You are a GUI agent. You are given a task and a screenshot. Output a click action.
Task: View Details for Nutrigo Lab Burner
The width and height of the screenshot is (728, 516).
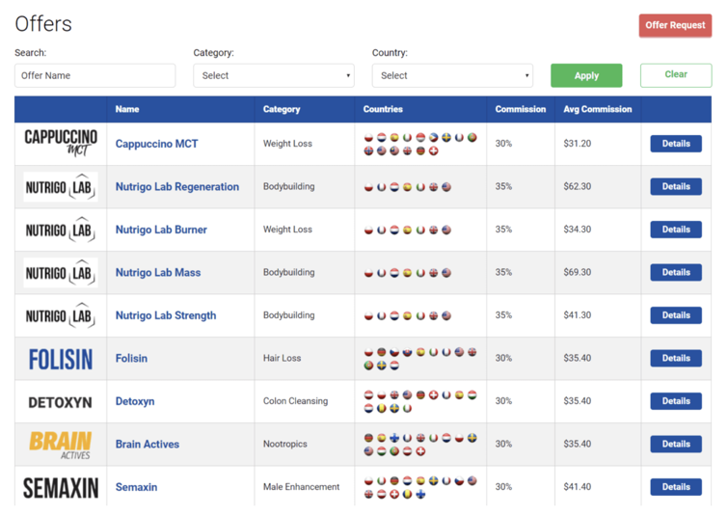(676, 230)
